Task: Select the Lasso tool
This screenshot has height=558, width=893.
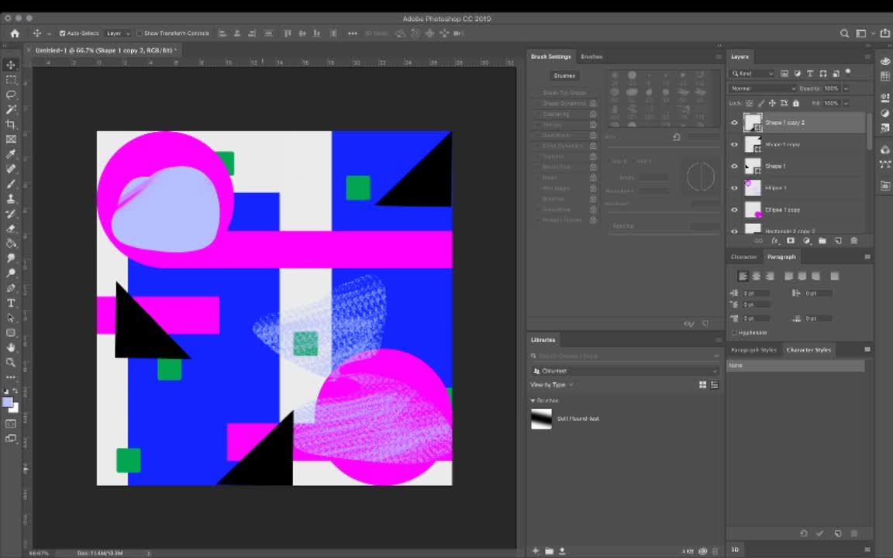Action: [11, 95]
